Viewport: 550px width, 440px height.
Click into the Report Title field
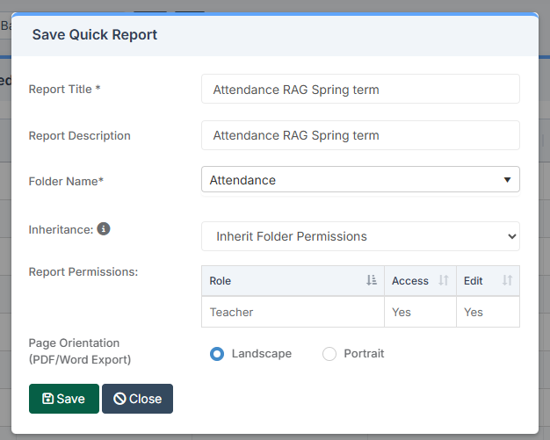(360, 90)
